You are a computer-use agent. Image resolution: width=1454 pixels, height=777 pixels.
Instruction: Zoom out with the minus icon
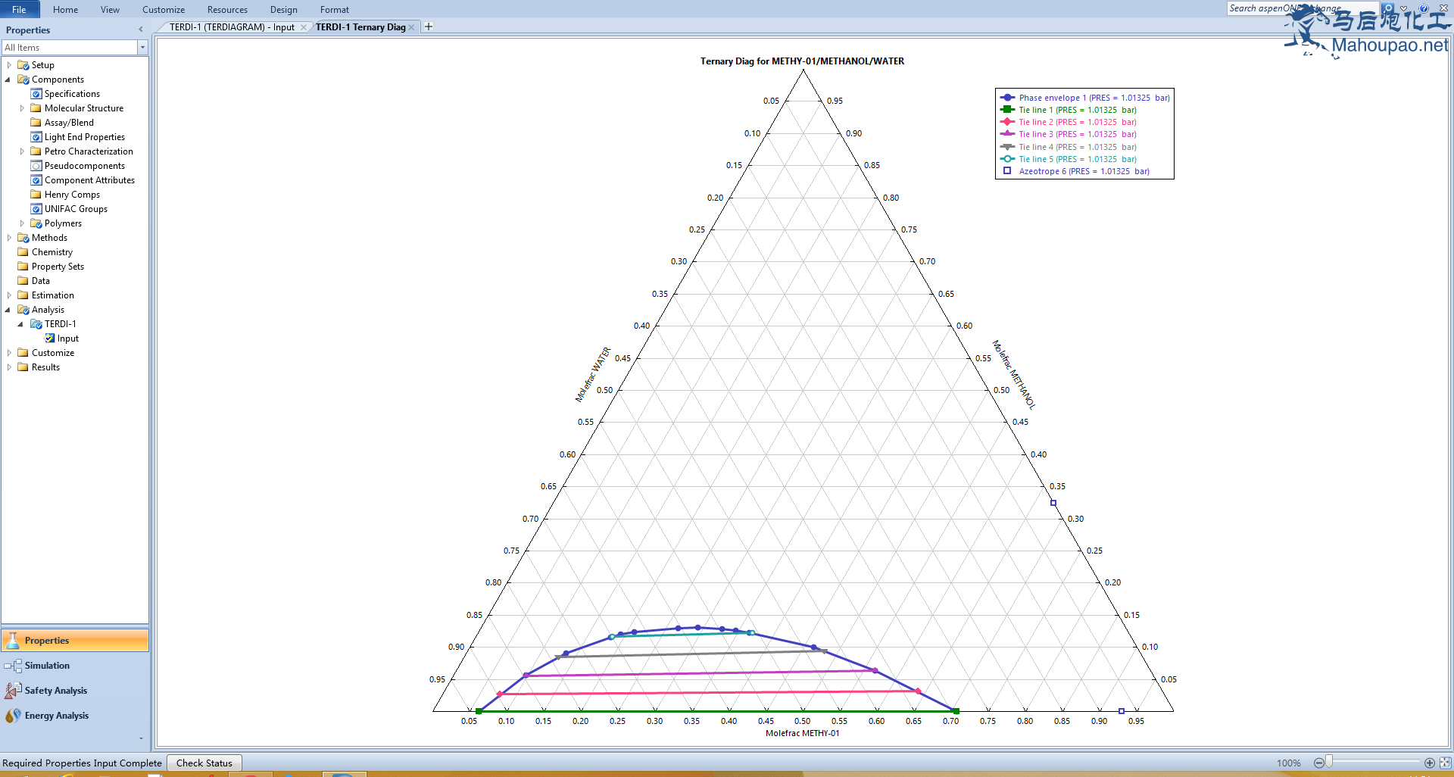pos(1318,763)
